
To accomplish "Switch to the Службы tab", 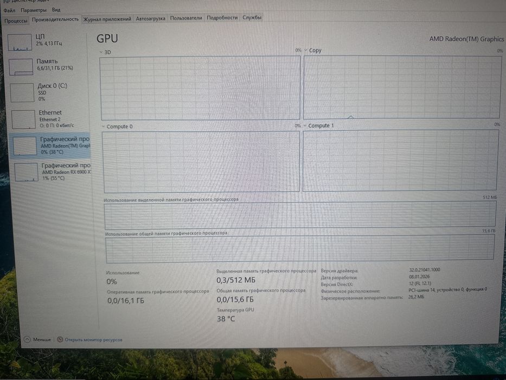I will click(252, 17).
